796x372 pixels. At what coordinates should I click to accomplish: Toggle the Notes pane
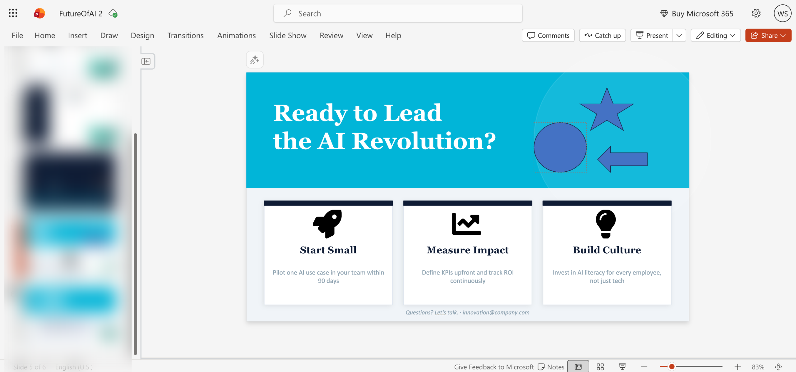pos(551,367)
